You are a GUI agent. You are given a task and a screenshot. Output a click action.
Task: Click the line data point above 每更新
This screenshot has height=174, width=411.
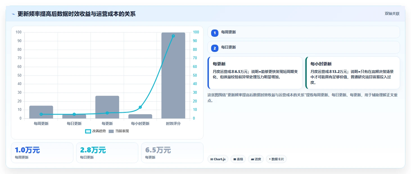click(107, 113)
